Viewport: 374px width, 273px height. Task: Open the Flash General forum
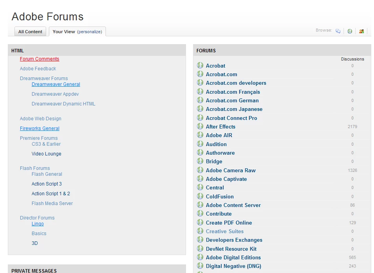pos(47,174)
